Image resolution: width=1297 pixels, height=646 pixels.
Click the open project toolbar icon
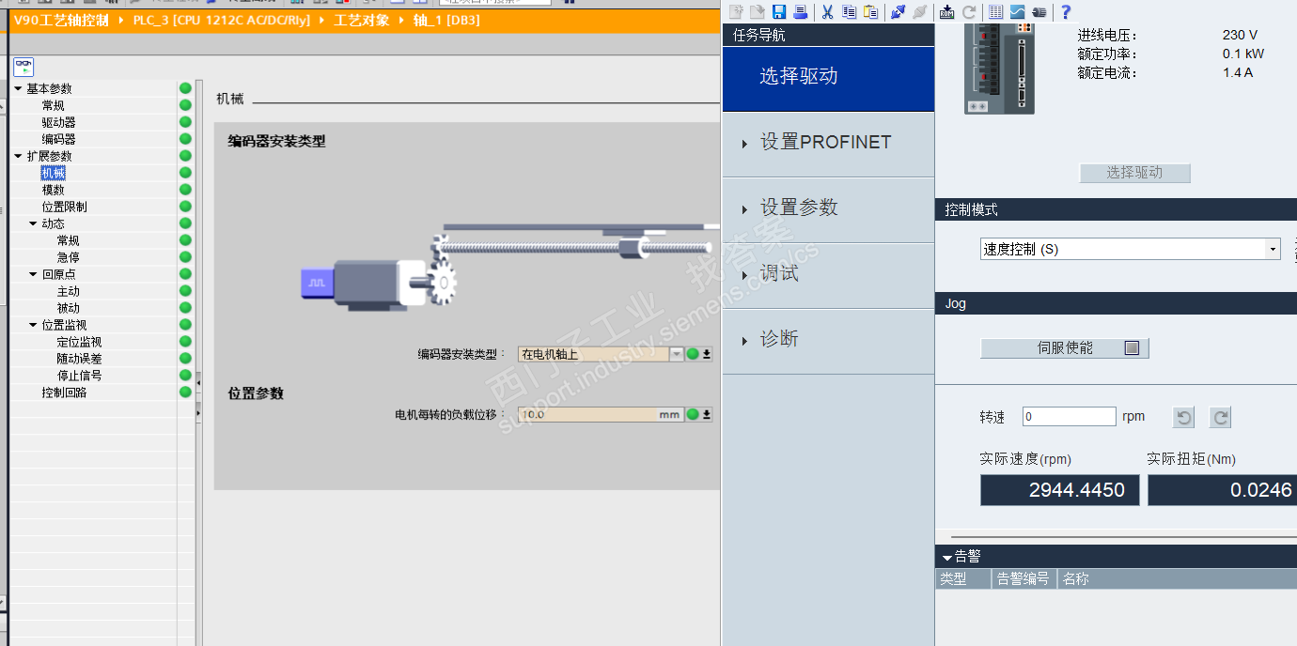click(x=758, y=12)
